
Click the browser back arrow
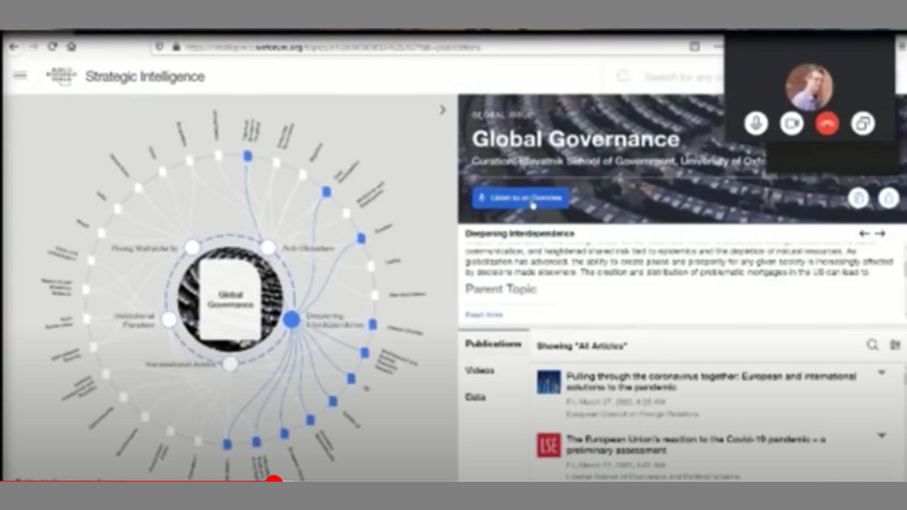click(x=13, y=47)
